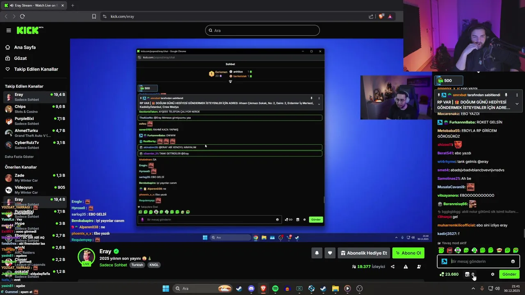This screenshot has height=295, width=525.
Task: Open chat settings gear
Action: [x=493, y=274]
